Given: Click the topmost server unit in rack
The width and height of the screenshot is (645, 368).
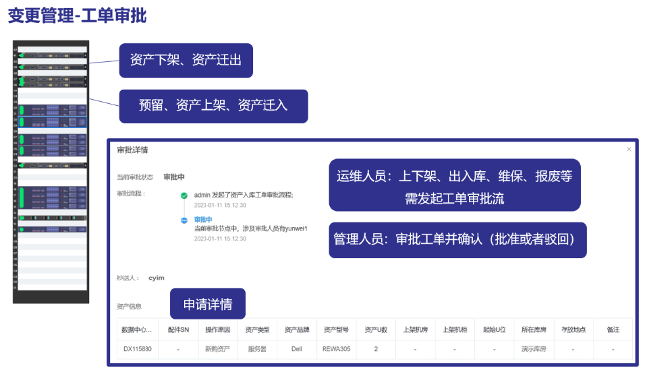Looking at the screenshot, I should (x=51, y=55).
